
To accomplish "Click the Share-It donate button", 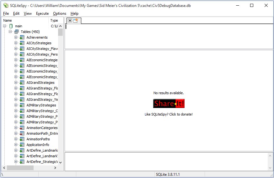I will (169, 104).
